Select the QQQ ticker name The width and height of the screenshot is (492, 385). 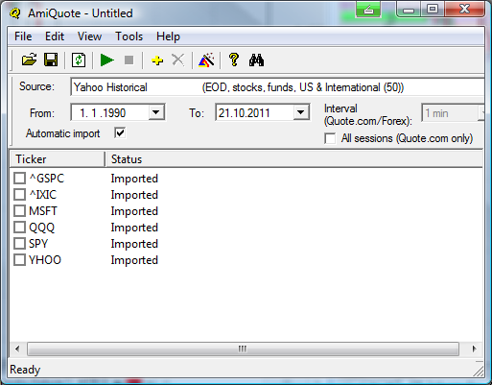(42, 228)
